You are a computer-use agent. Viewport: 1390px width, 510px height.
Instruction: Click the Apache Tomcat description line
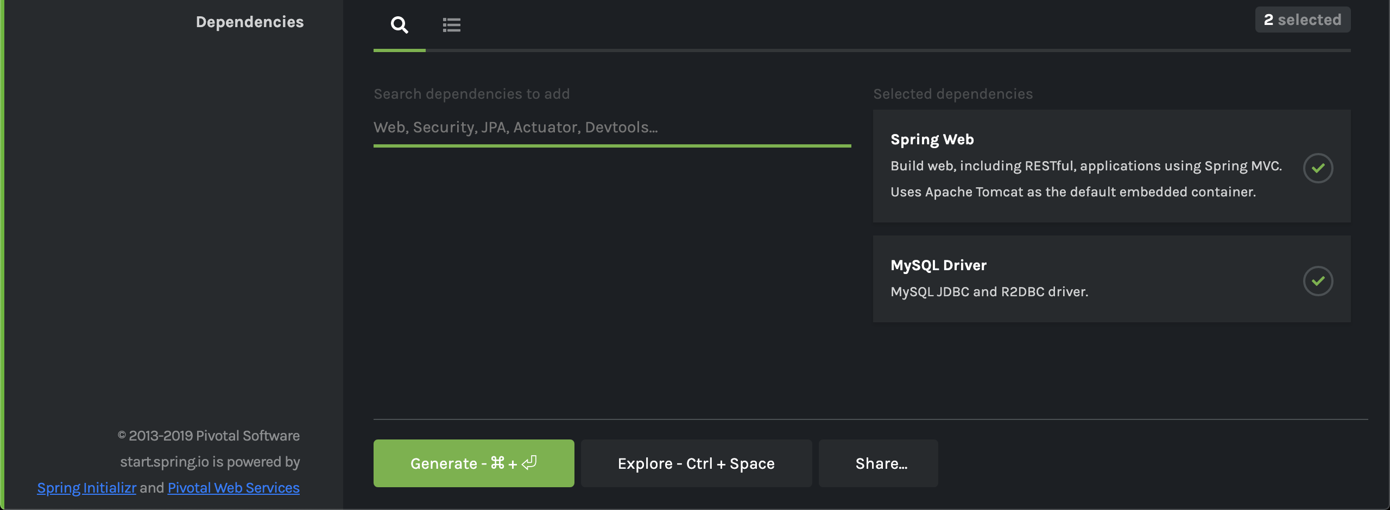(x=1073, y=192)
